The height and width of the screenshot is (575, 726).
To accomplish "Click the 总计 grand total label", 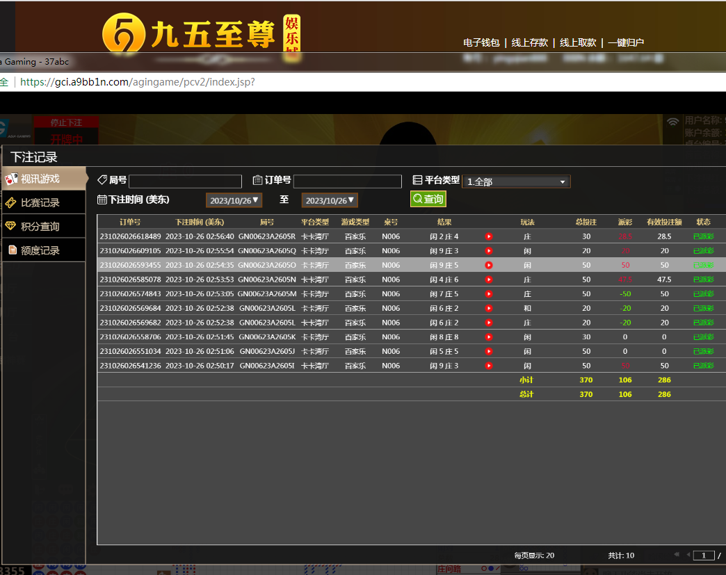I will coord(526,394).
